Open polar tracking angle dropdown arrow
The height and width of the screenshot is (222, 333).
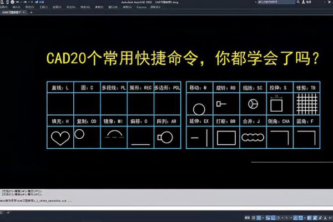[282, 218]
